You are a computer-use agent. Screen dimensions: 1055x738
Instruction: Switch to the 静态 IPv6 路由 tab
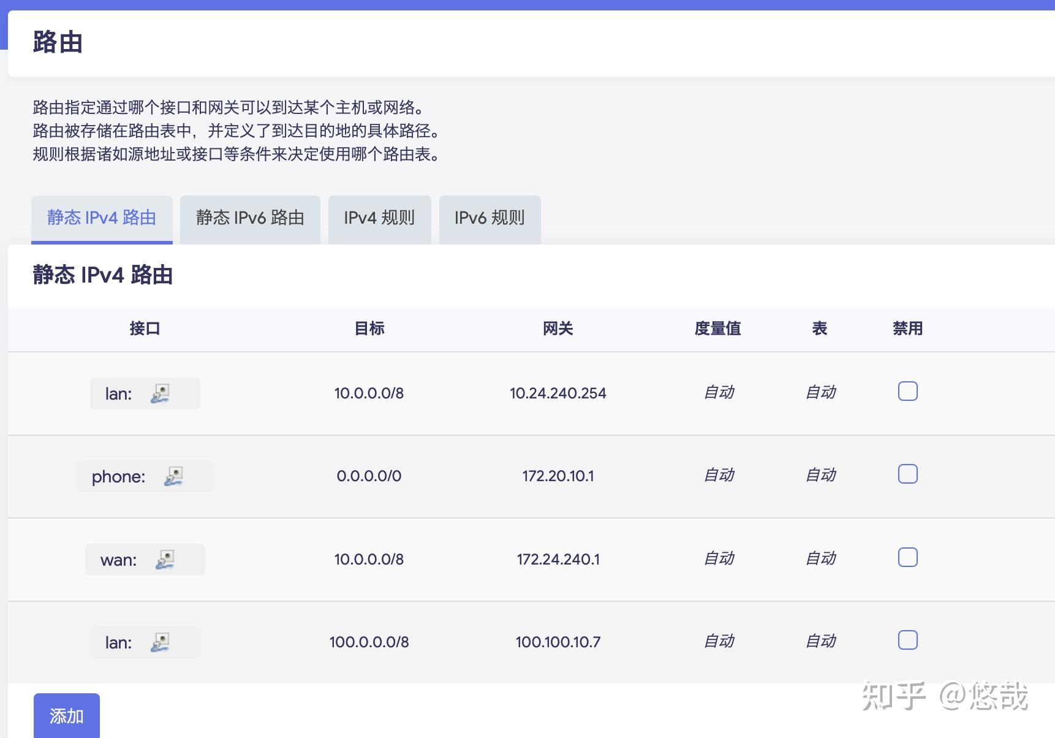(250, 219)
